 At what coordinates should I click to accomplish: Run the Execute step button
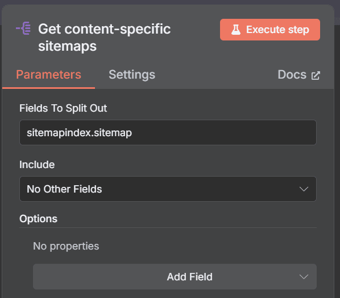(x=269, y=30)
